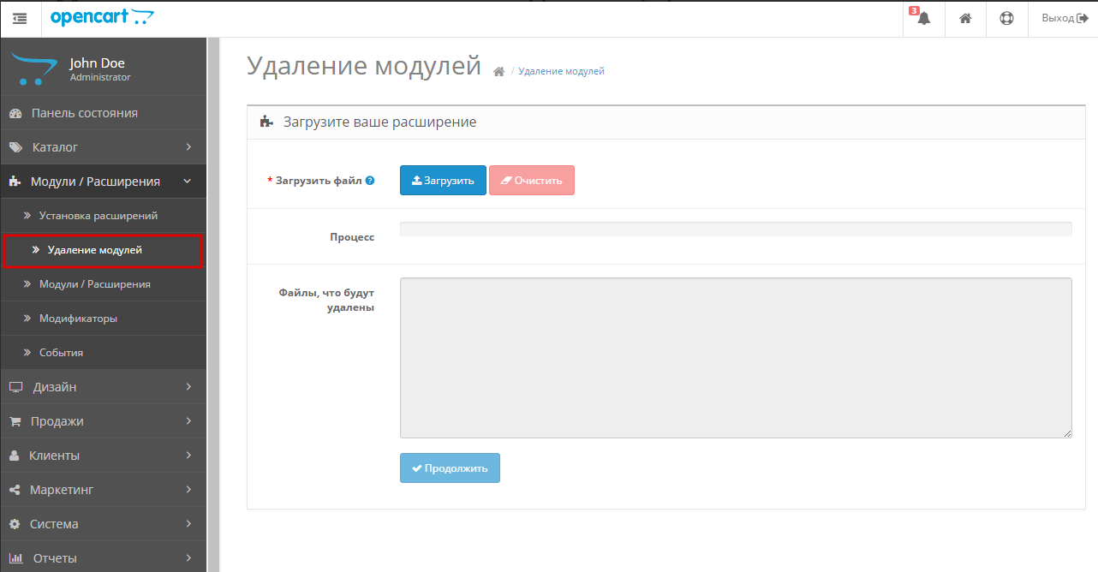Viewport: 1098px width, 572px height.
Task: Open notifications bell icon
Action: 923,18
